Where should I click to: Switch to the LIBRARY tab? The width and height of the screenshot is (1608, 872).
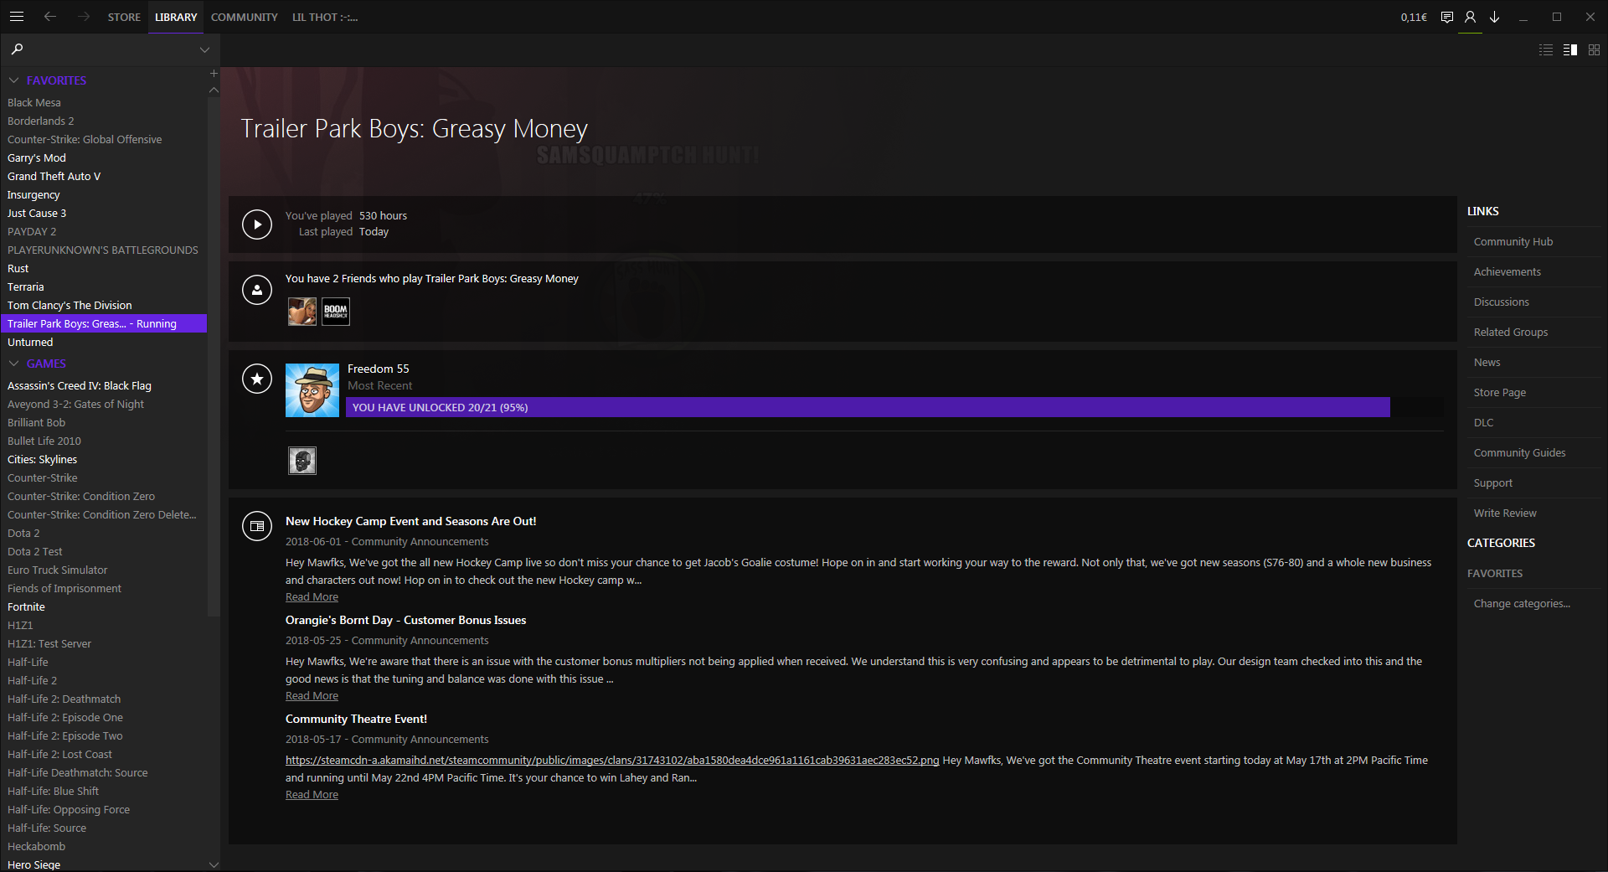(176, 17)
